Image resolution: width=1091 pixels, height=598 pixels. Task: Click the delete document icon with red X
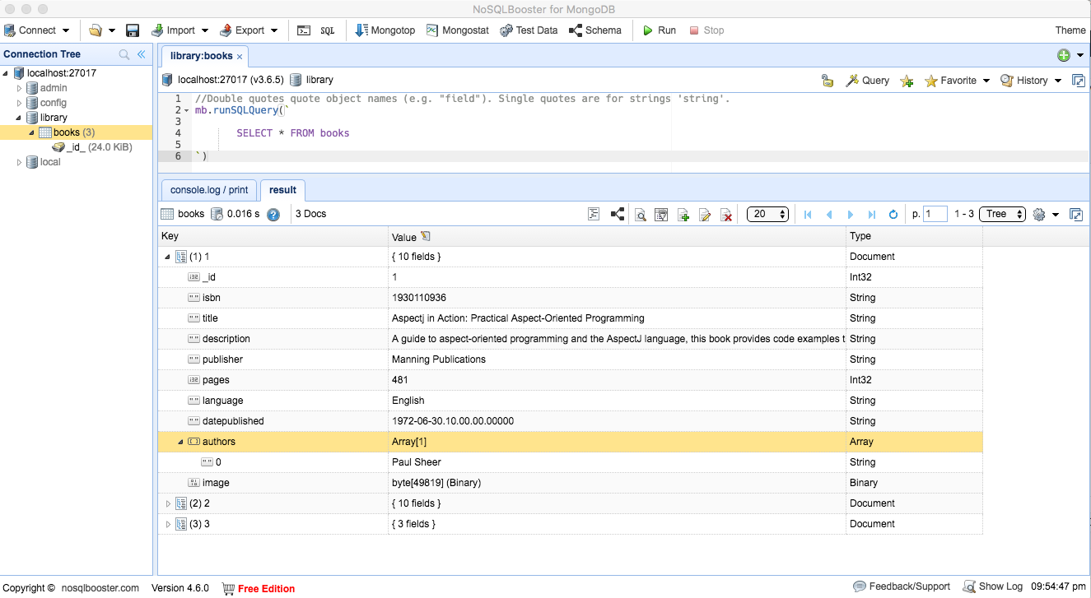726,215
